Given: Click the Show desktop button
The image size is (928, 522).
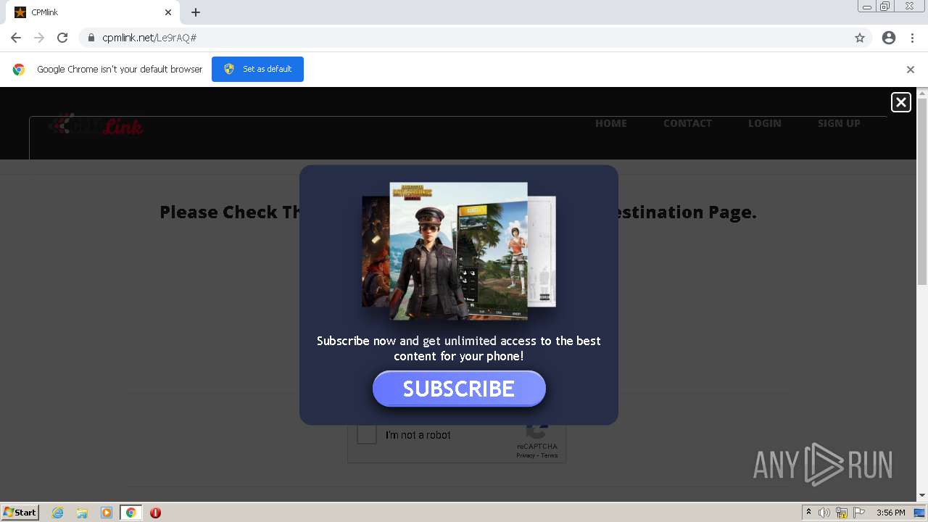Looking at the screenshot, I should [919, 513].
